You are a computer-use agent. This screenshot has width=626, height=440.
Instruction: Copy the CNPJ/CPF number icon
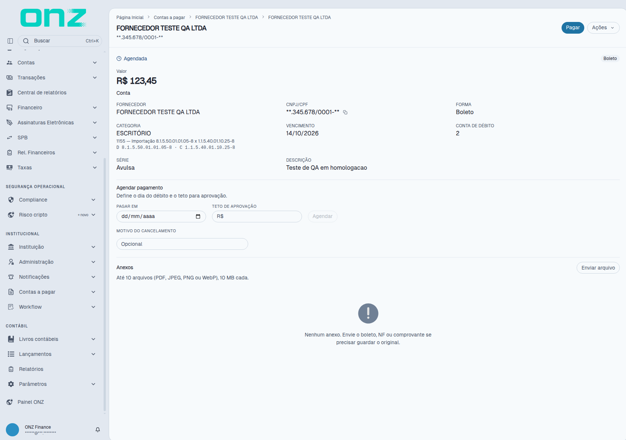[345, 112]
